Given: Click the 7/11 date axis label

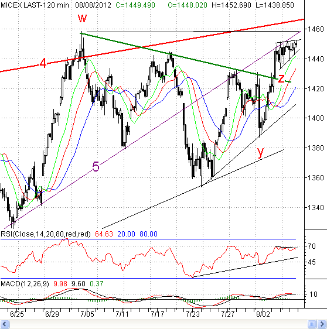Looking at the screenshot, I should click(122, 314).
